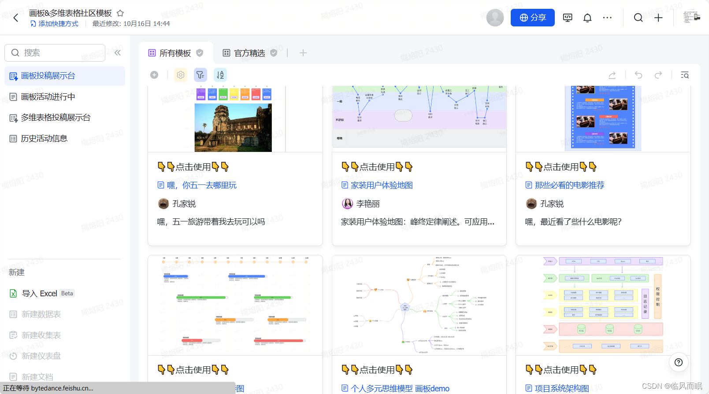Click text 嘿，五一旅游带着我去玩可以吗

[211, 222]
